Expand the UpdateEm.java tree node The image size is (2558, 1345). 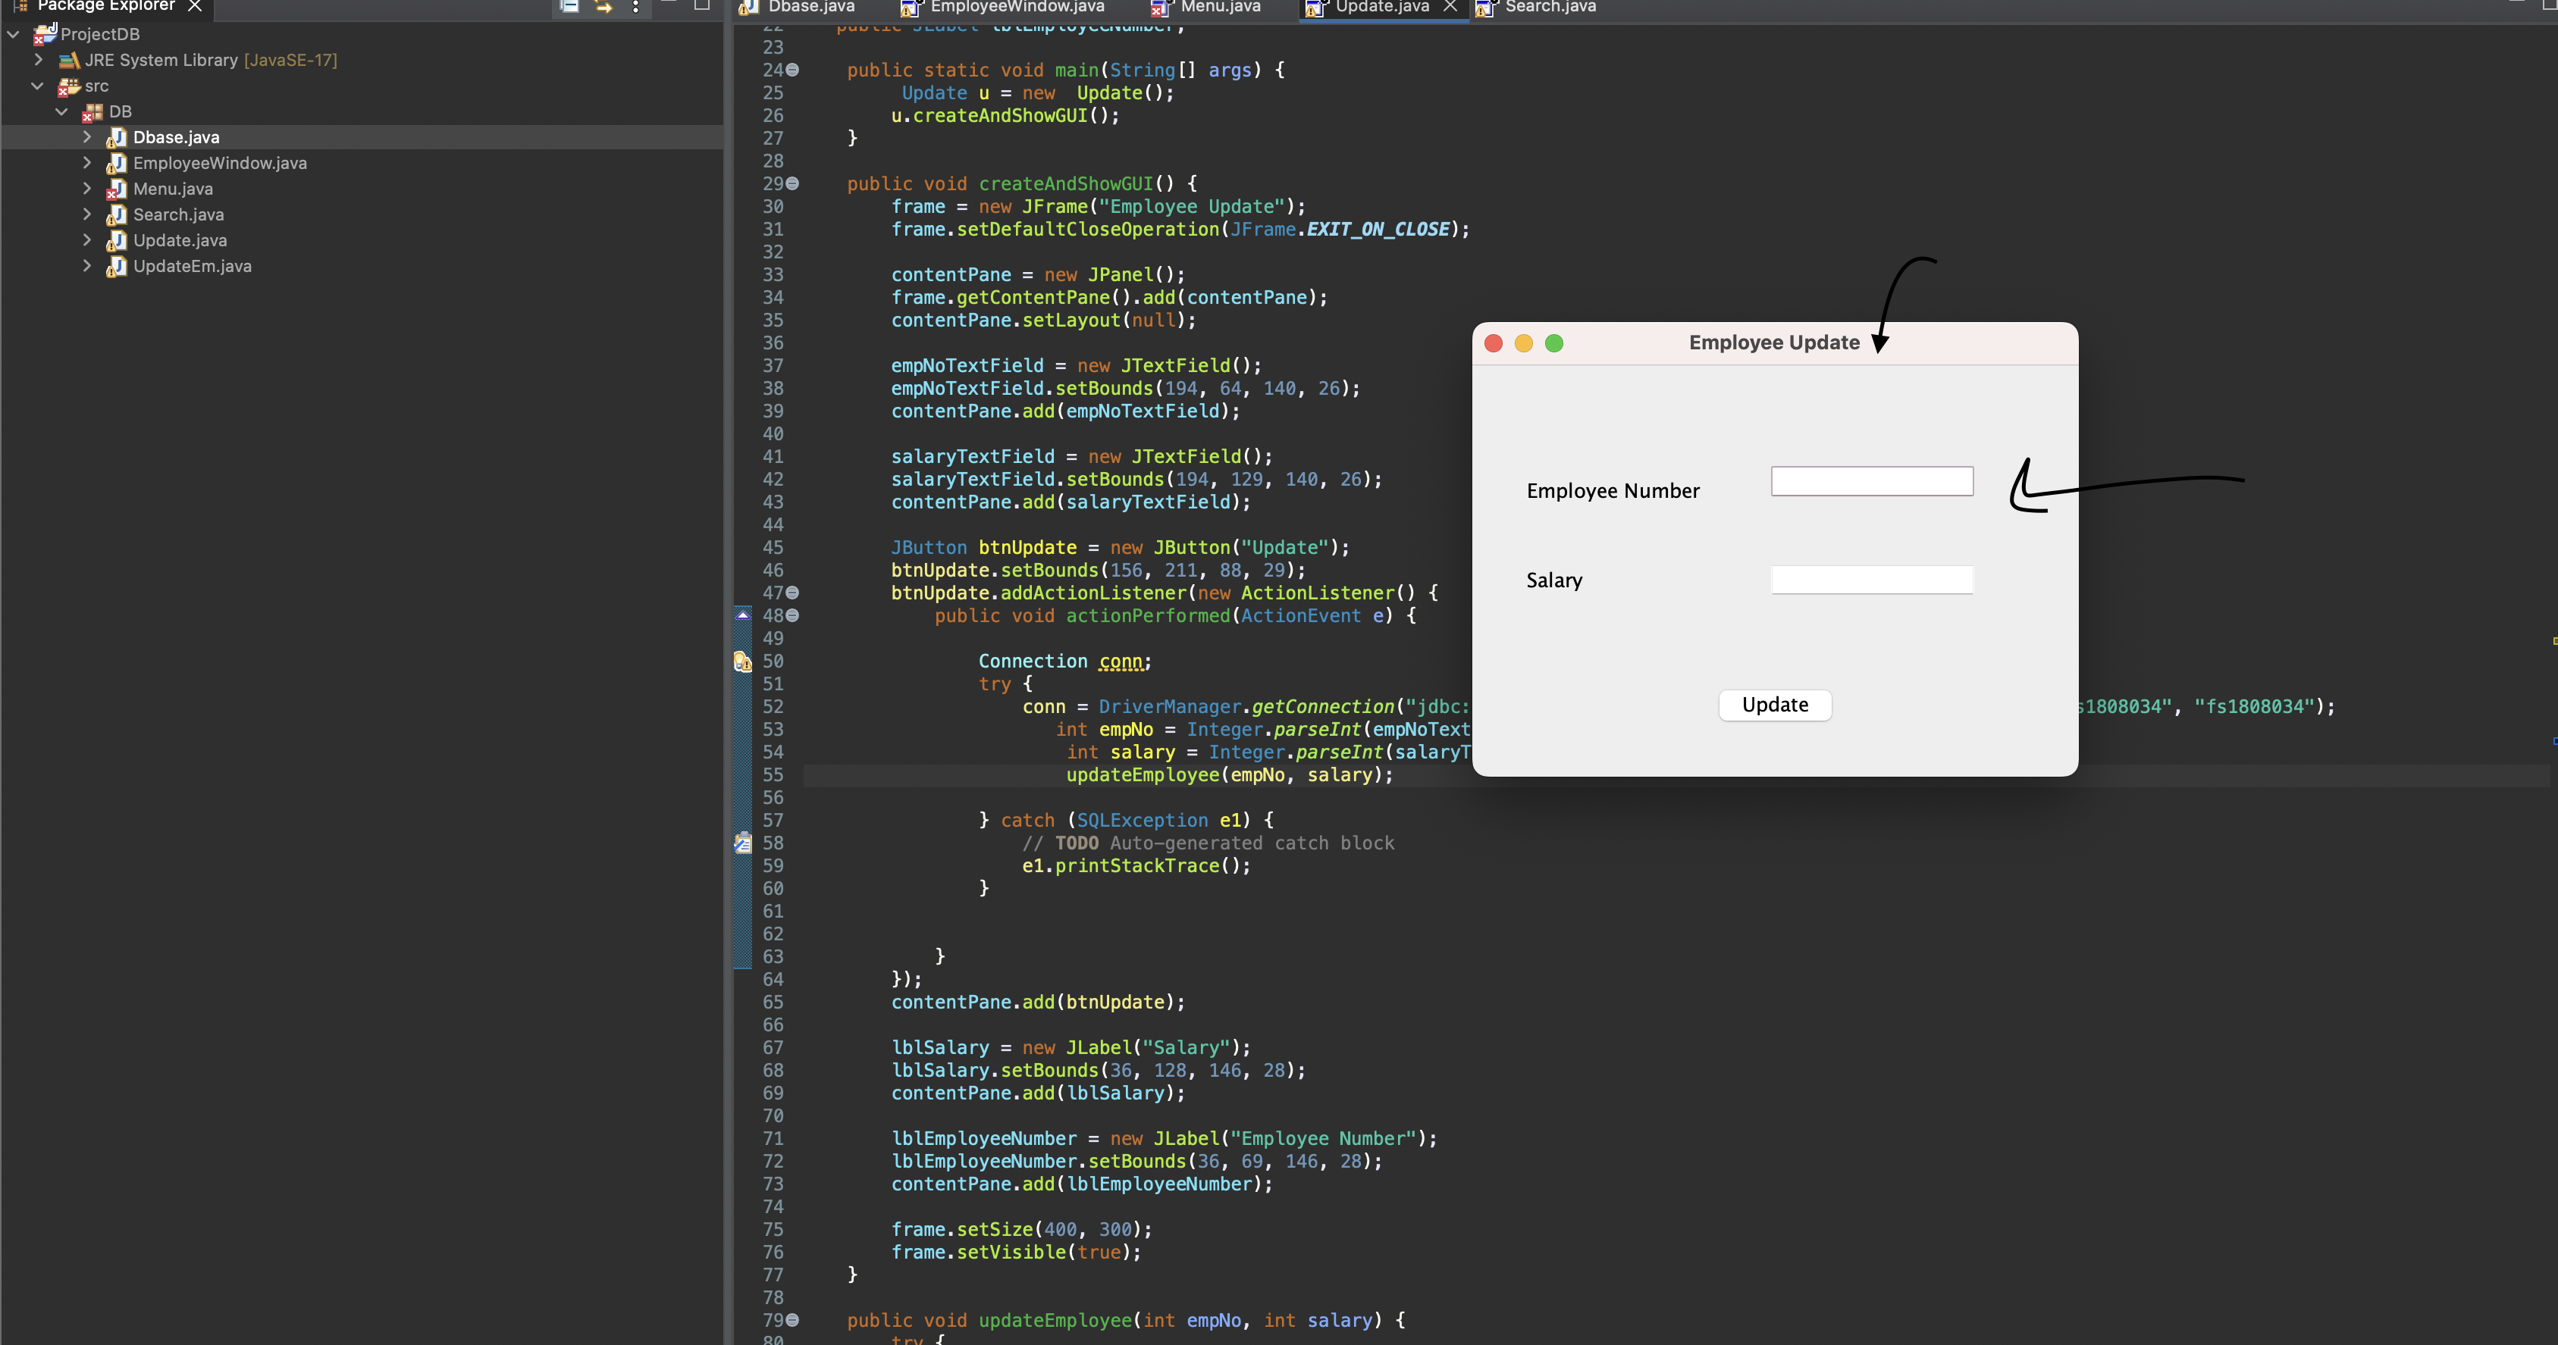point(86,266)
